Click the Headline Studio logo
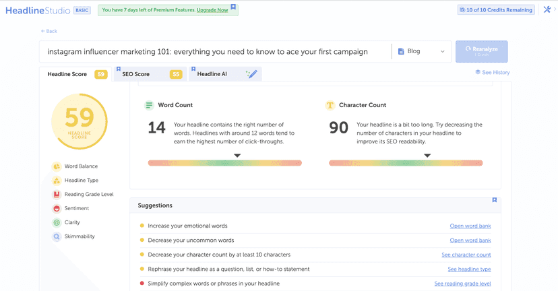Image resolution: width=558 pixels, height=291 pixels. pyautogui.click(x=38, y=10)
